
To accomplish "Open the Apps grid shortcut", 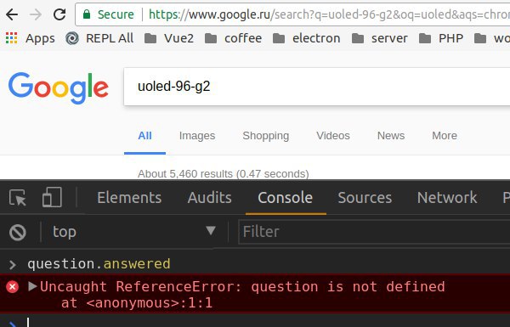I will pos(31,38).
